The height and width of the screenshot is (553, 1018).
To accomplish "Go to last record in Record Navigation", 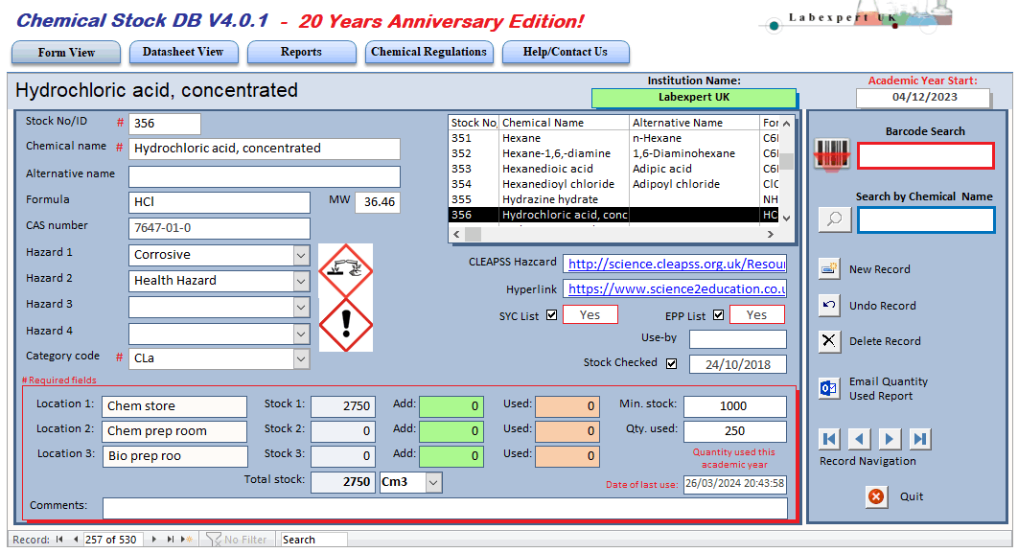I will [x=920, y=439].
